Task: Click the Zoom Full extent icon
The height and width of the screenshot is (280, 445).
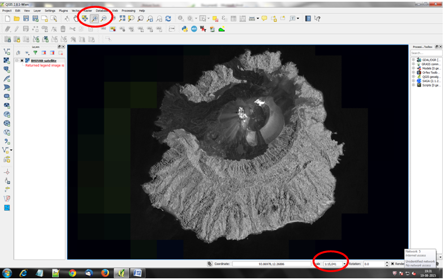Action: tap(122, 19)
